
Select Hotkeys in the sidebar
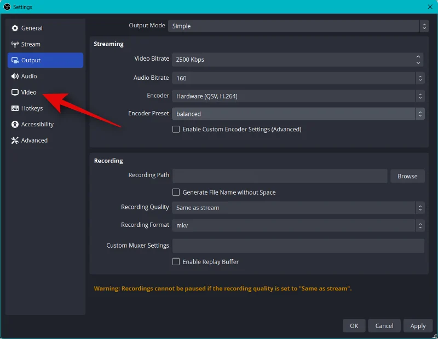(45, 108)
